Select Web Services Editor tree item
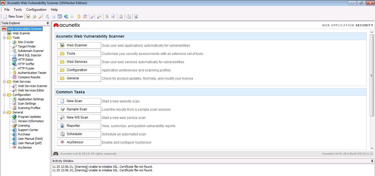Screen dimensions: 375x176 31,90
